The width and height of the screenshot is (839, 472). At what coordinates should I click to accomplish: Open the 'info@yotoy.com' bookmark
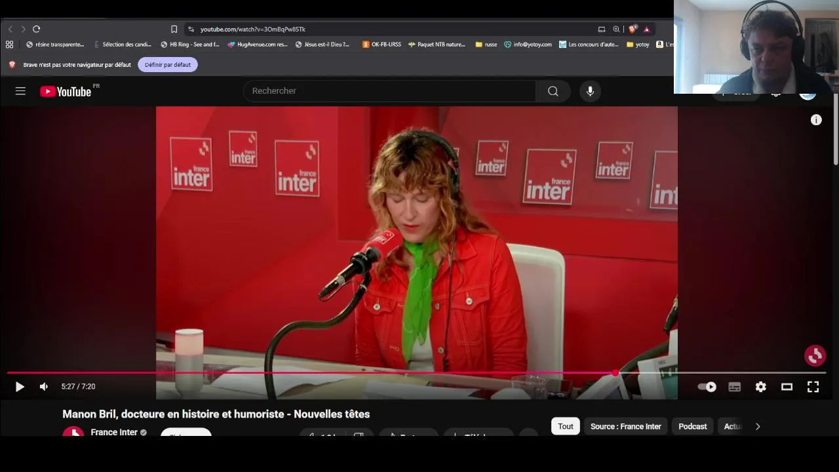click(528, 45)
